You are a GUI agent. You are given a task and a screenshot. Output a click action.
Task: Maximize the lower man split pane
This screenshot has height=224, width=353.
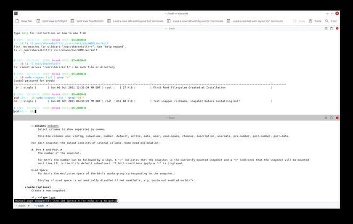326,118
